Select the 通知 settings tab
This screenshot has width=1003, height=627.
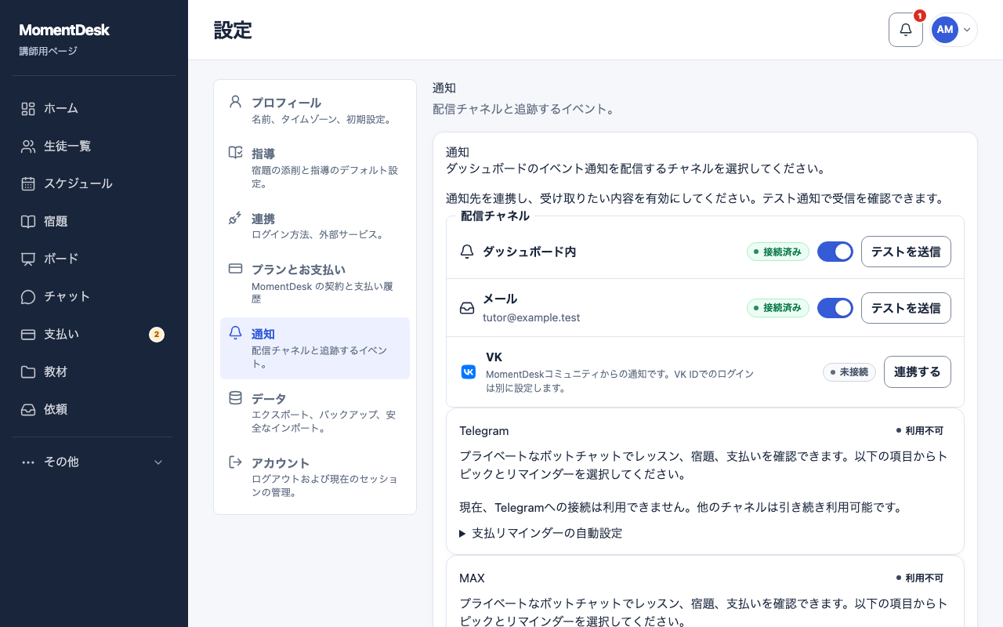point(315,348)
